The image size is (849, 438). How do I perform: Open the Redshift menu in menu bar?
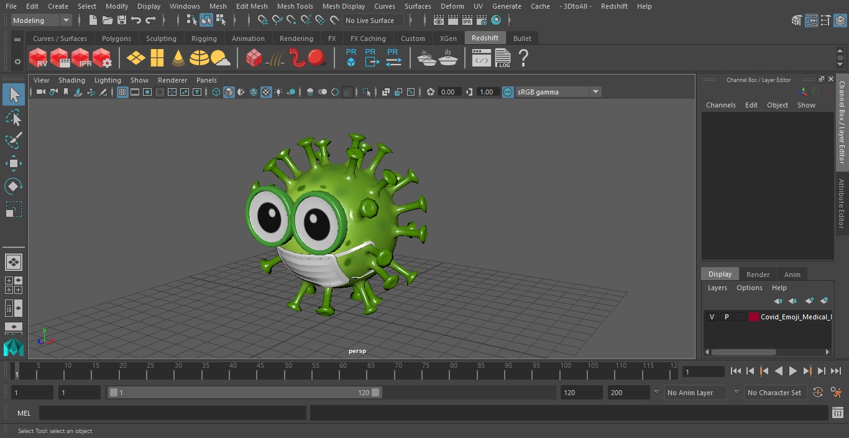pyautogui.click(x=614, y=6)
